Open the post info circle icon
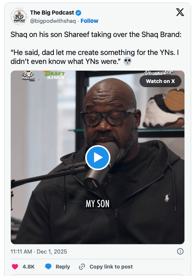The image size is (196, 276). [180, 251]
